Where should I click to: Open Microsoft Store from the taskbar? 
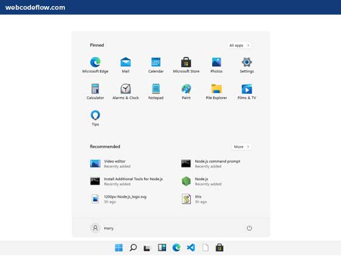[219, 247]
